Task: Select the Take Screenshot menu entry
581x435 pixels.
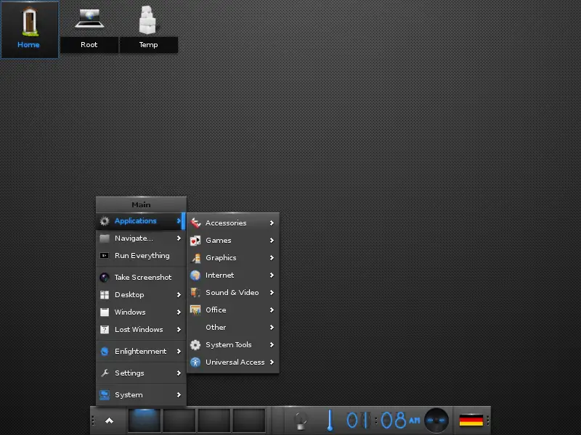Action: 141,277
